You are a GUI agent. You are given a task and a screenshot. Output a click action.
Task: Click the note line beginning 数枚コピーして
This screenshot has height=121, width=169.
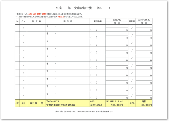[x=49, y=14]
